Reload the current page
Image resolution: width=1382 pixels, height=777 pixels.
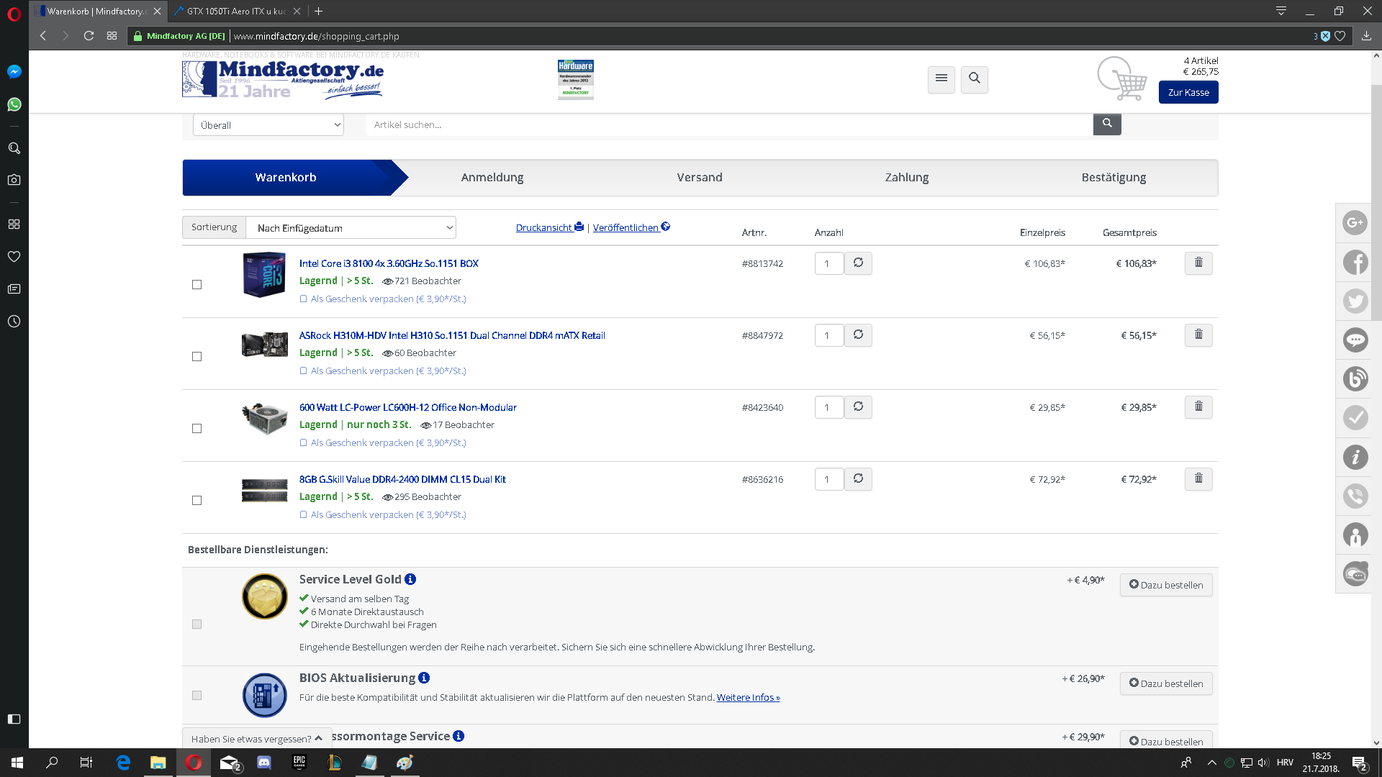(89, 36)
